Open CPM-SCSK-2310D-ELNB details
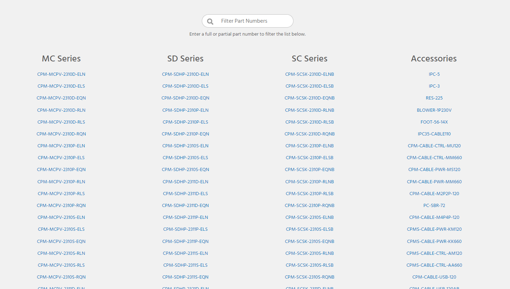The height and width of the screenshot is (289, 510). pyautogui.click(x=310, y=74)
